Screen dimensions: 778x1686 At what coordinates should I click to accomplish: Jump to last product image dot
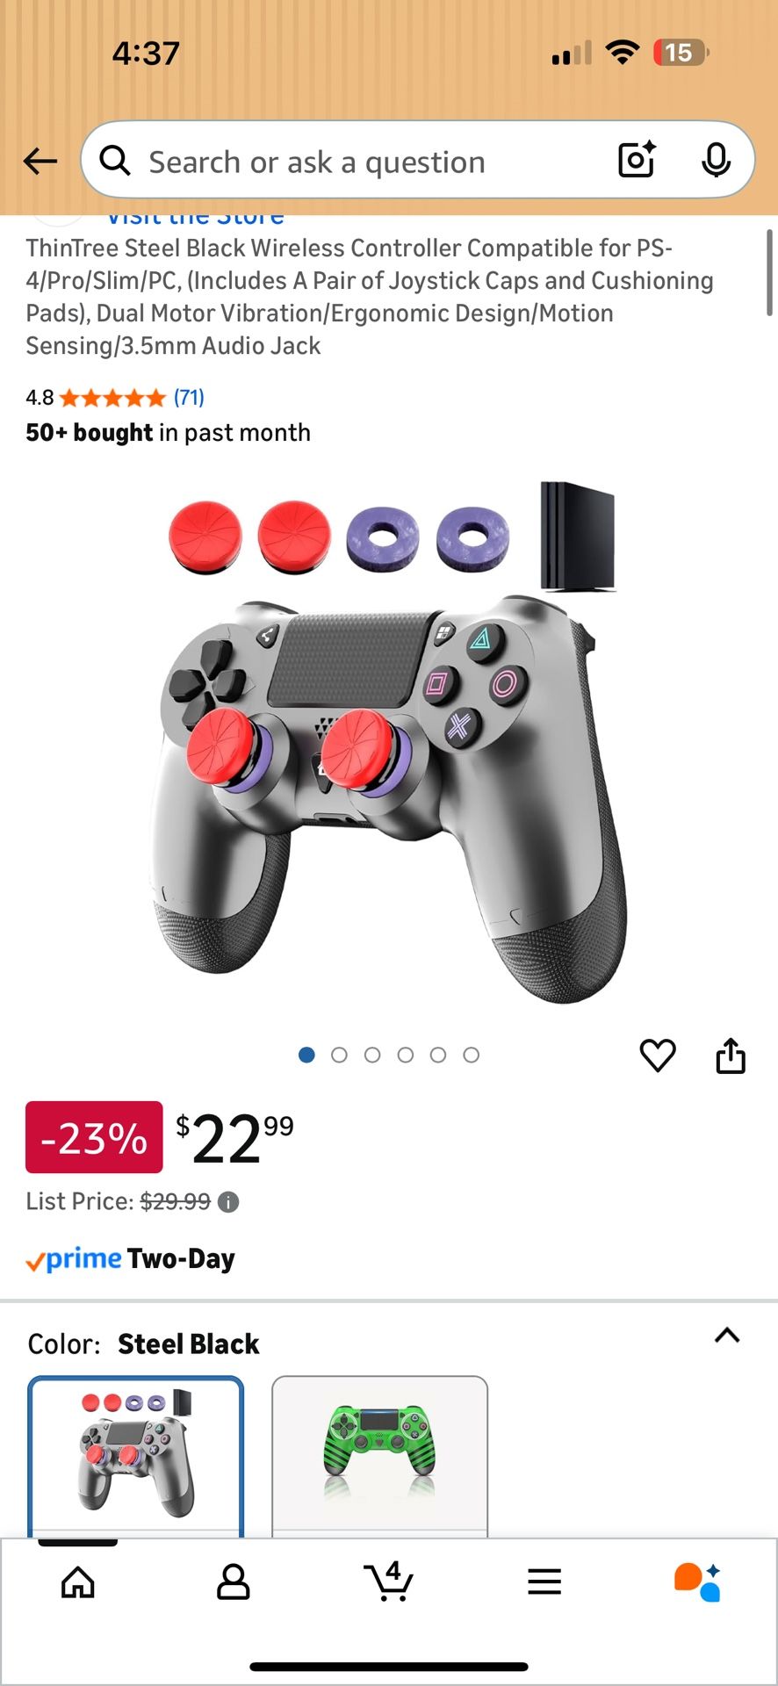click(472, 1055)
